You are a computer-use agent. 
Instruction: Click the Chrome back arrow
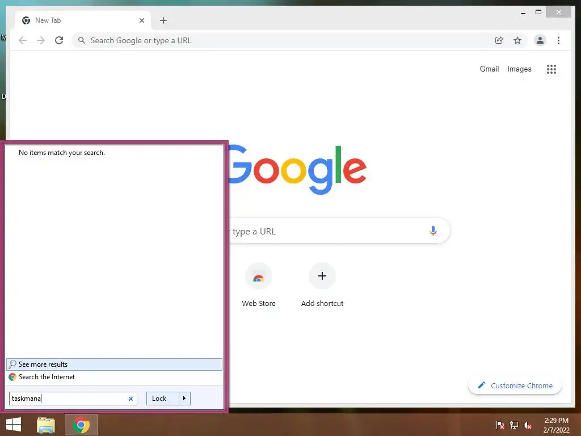tap(23, 40)
